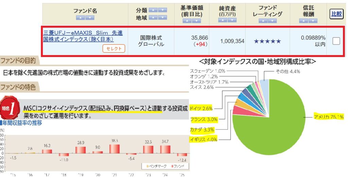Click the five-star fund rating

(x=267, y=41)
